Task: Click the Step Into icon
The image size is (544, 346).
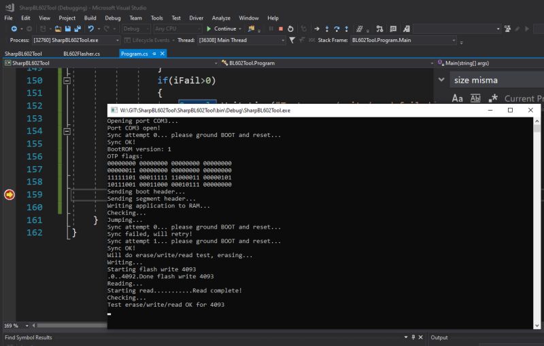Action: 327,28
